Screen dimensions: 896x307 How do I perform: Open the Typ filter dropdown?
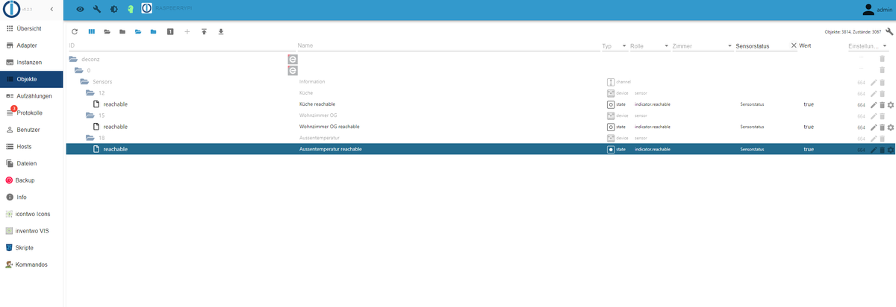(613, 46)
